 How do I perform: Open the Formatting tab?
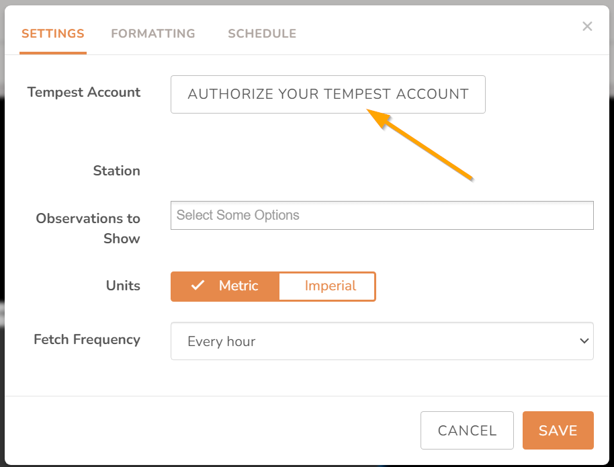[x=153, y=34]
